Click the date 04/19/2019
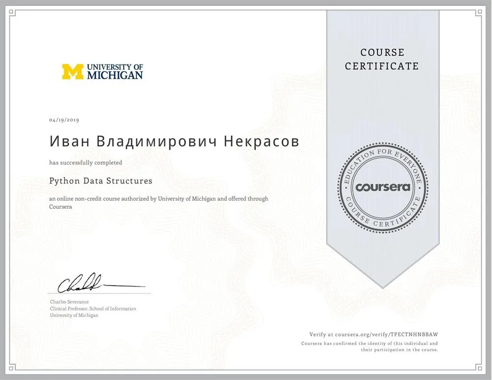Image resolution: width=492 pixels, height=380 pixels. [64, 120]
